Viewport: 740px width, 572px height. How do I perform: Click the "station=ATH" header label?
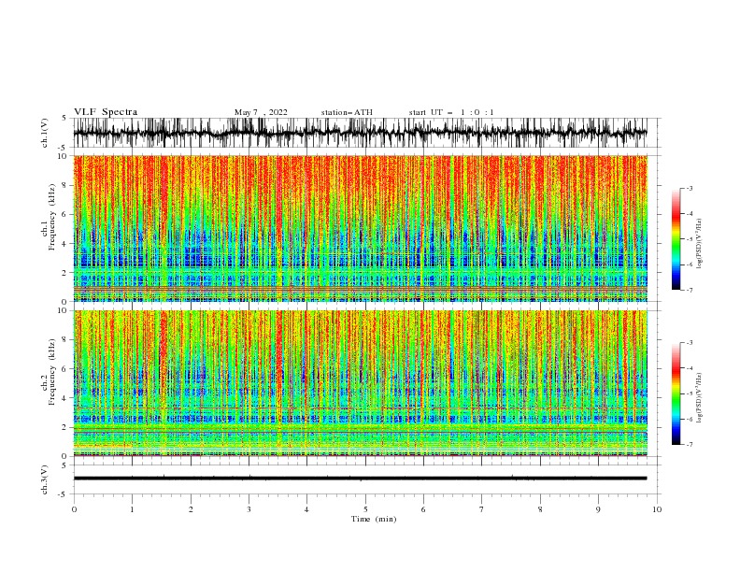(x=347, y=112)
